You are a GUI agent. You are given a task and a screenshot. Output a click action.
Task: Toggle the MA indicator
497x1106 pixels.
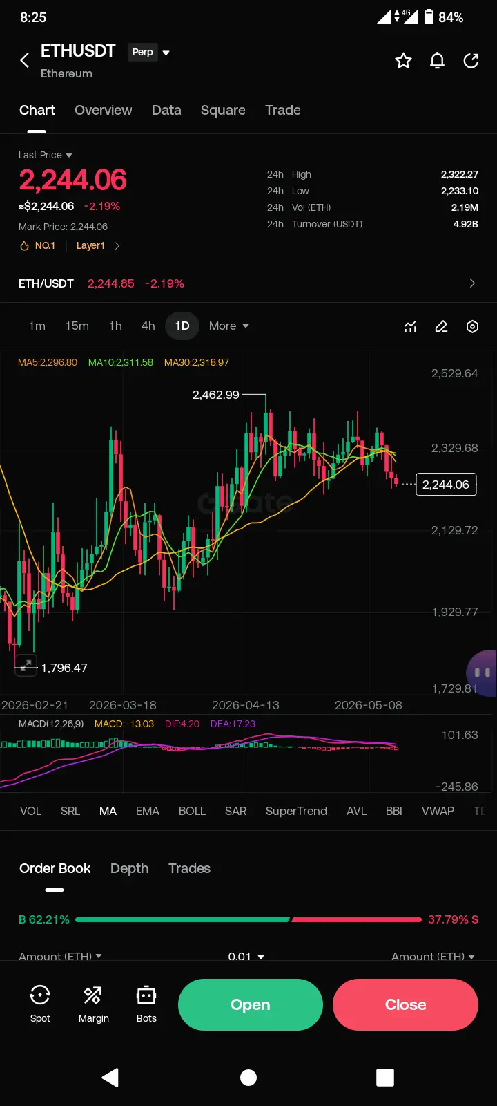108,811
